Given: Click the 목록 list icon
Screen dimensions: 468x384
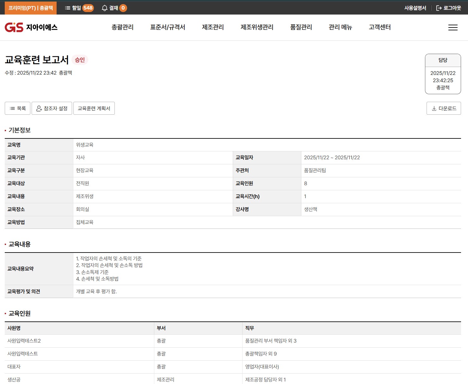Looking at the screenshot, I should (x=12, y=108).
